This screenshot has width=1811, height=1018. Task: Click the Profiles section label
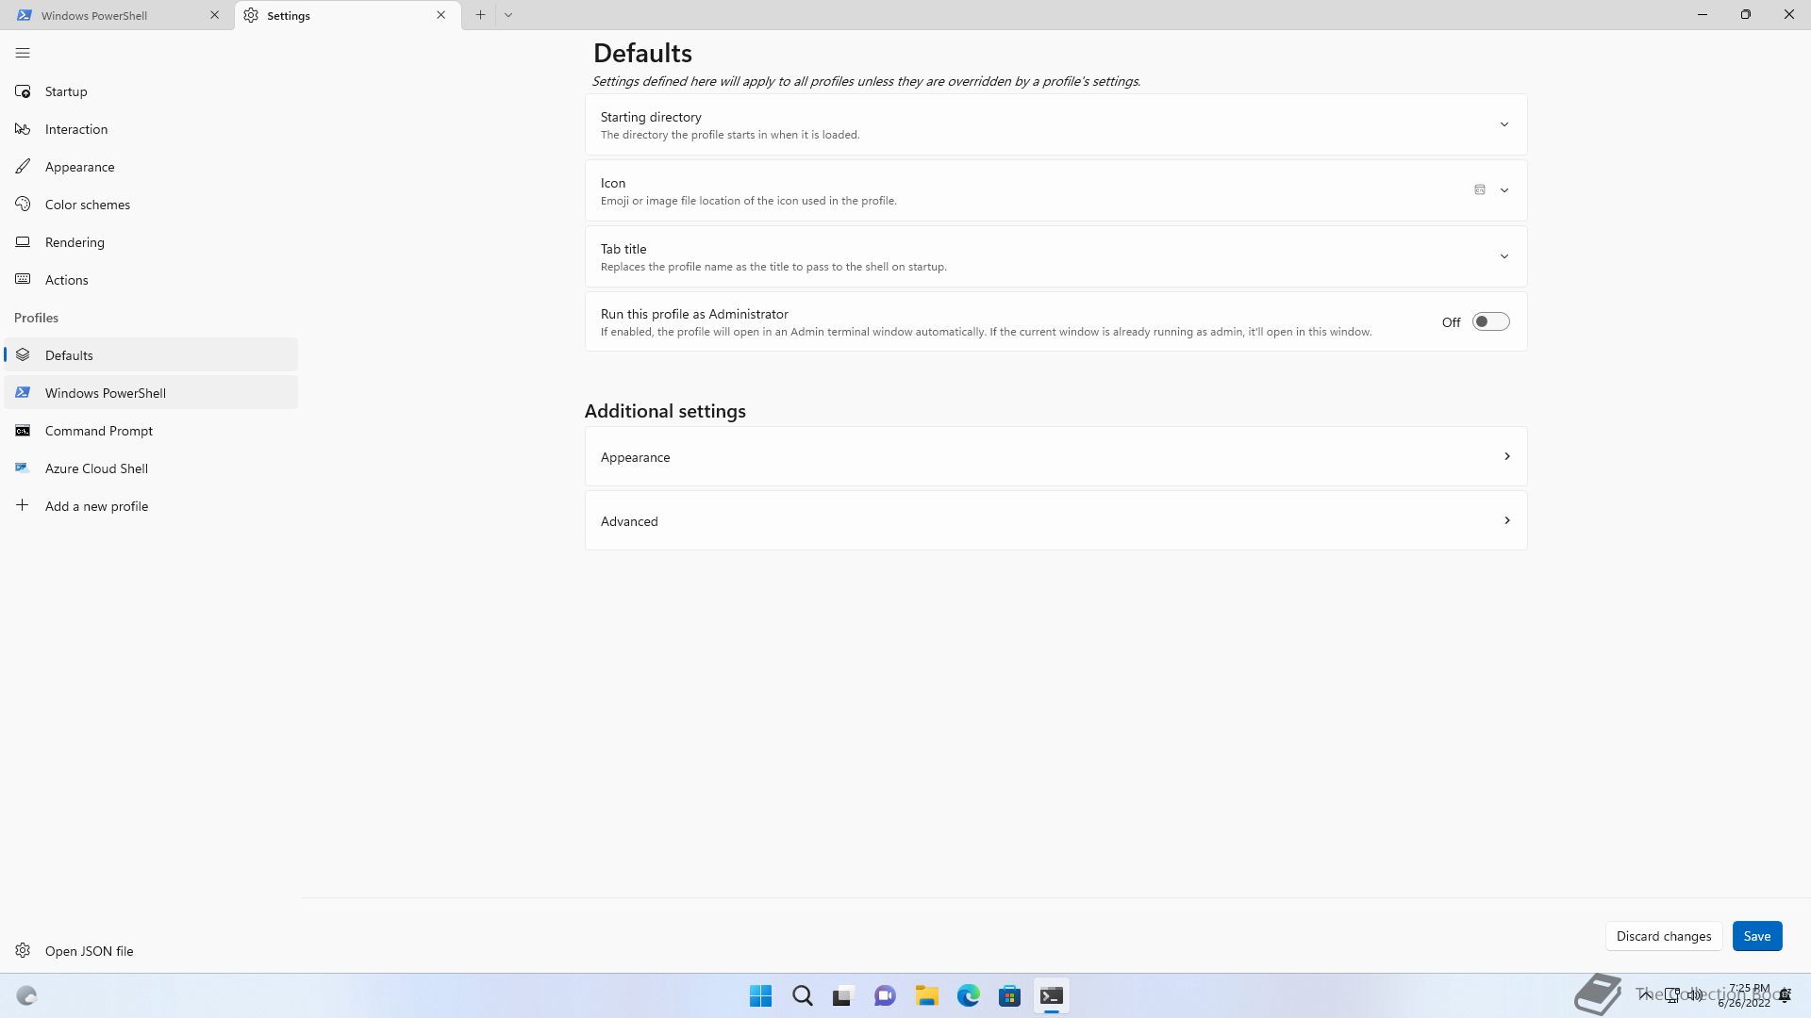[x=36, y=318]
